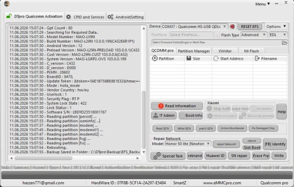Viewport: 294px width, 187px height.
Task: Click the SELinux Set permissive gears button
Action: pos(256,116)
